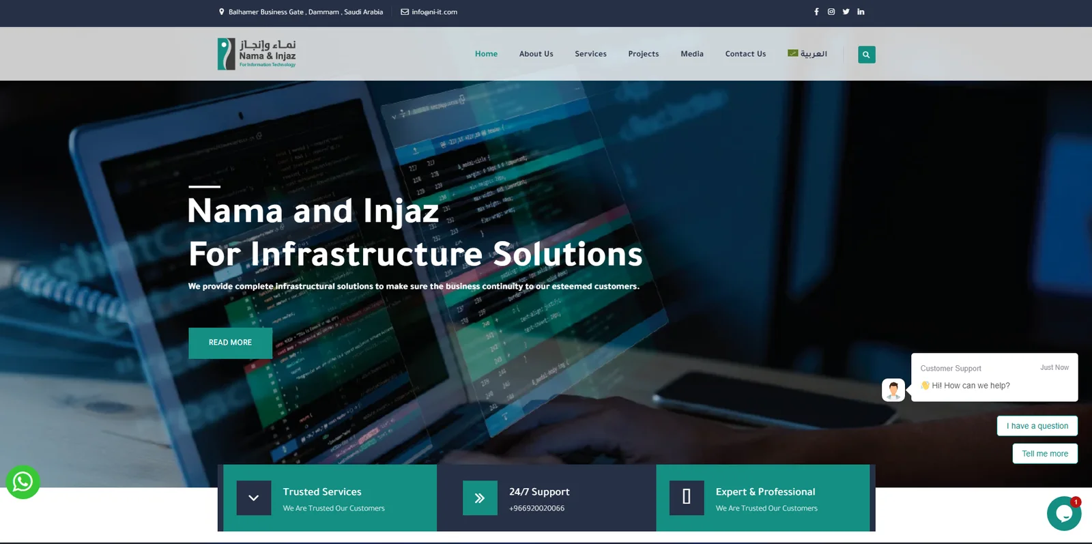The height and width of the screenshot is (544, 1092).
Task: Expand the Trusted Services chevron icon
Action: click(254, 498)
